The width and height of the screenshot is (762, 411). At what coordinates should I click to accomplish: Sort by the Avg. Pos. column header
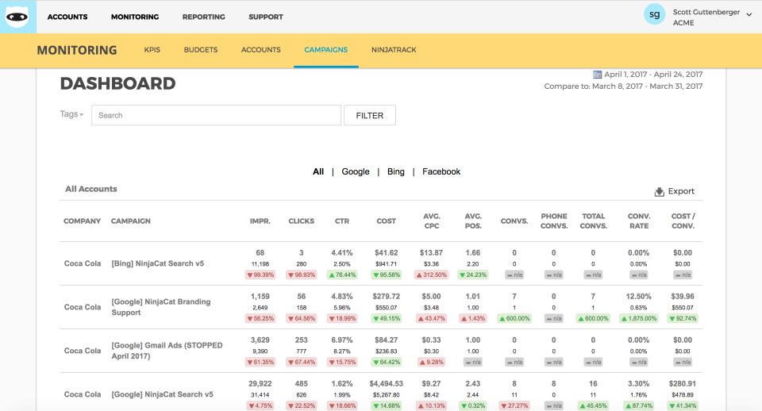(473, 221)
